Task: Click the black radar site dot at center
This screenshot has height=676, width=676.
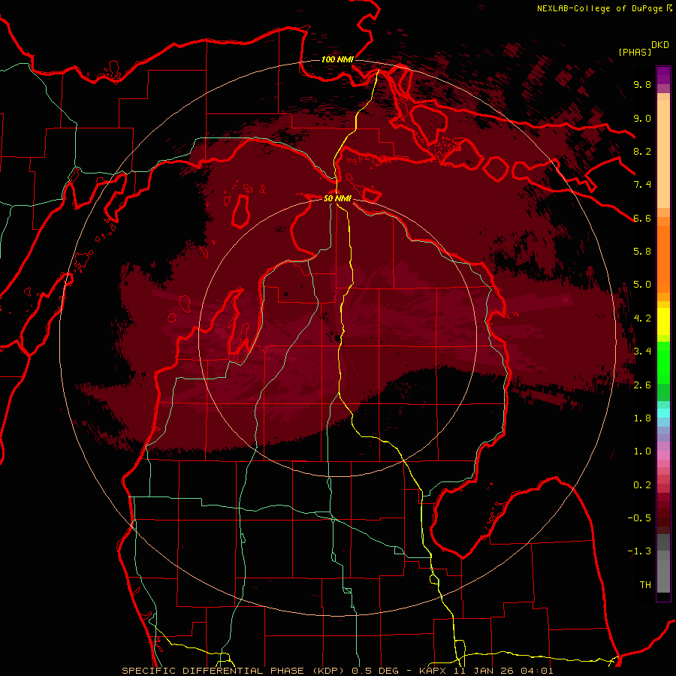Action: (x=337, y=338)
